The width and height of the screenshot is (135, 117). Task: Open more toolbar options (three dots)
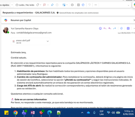point(96,5)
